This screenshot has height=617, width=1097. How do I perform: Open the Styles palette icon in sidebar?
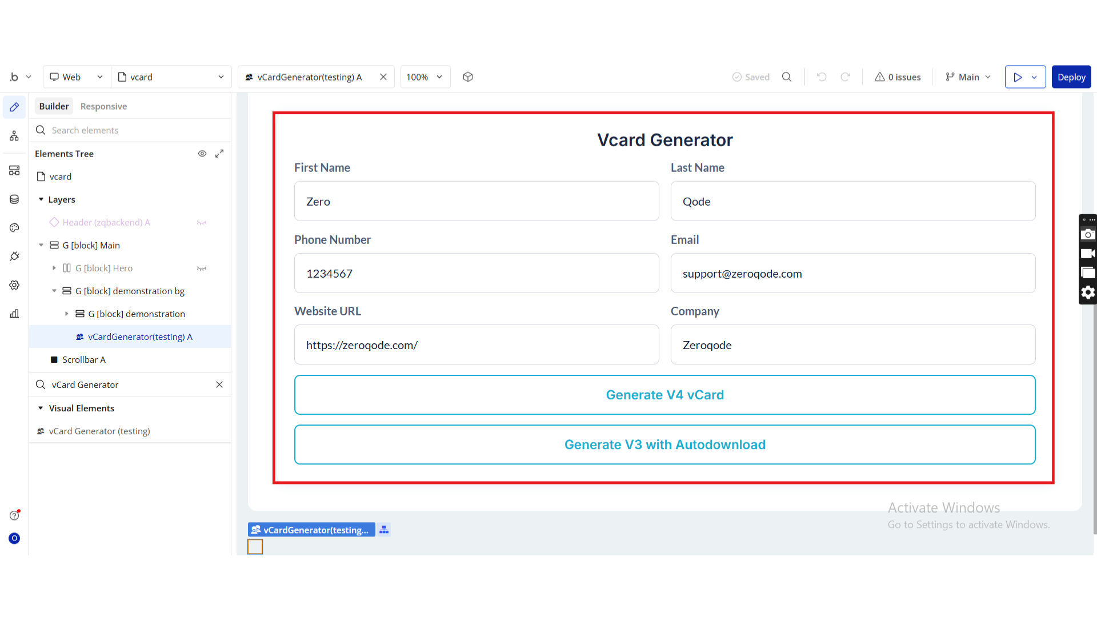point(14,228)
